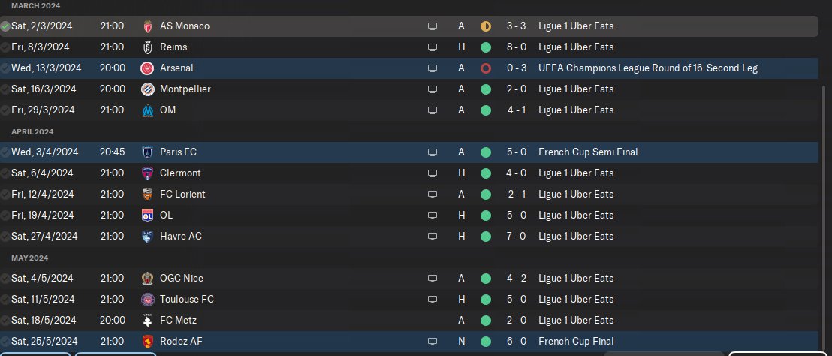Image resolution: width=832 pixels, height=356 pixels.
Task: Click the Toulouse FC club badge
Action: click(x=147, y=300)
